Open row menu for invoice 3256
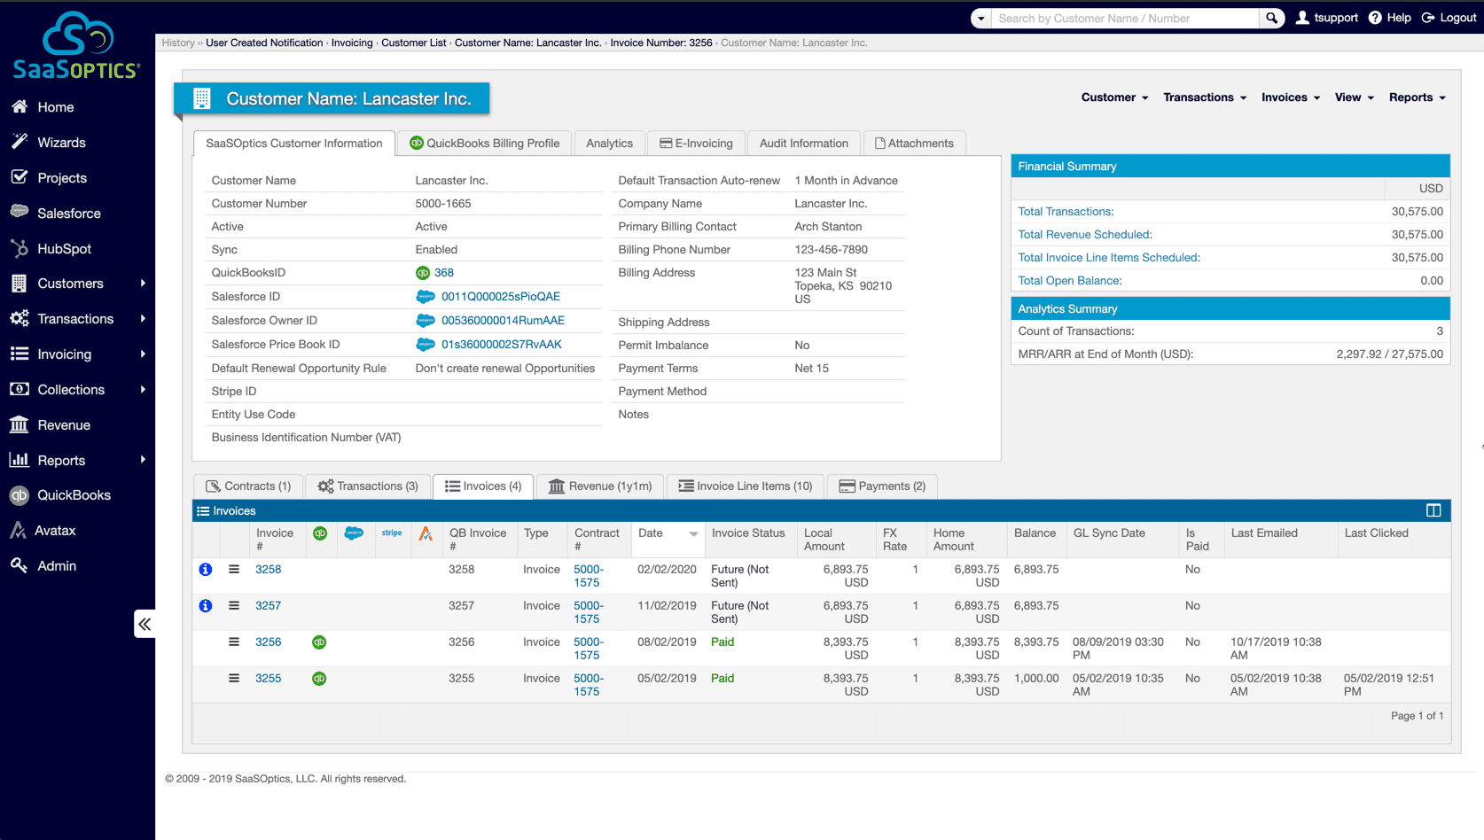The image size is (1484, 840). click(x=234, y=642)
